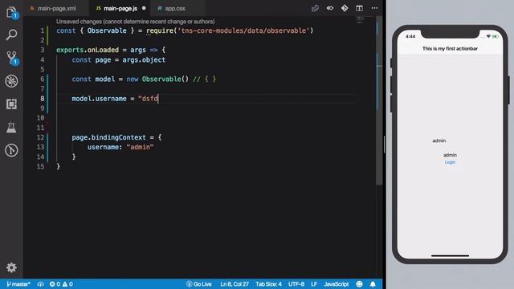Click the compare changes icon in editor toolbar
The width and height of the screenshot is (514, 289).
pyautogui.click(x=315, y=8)
